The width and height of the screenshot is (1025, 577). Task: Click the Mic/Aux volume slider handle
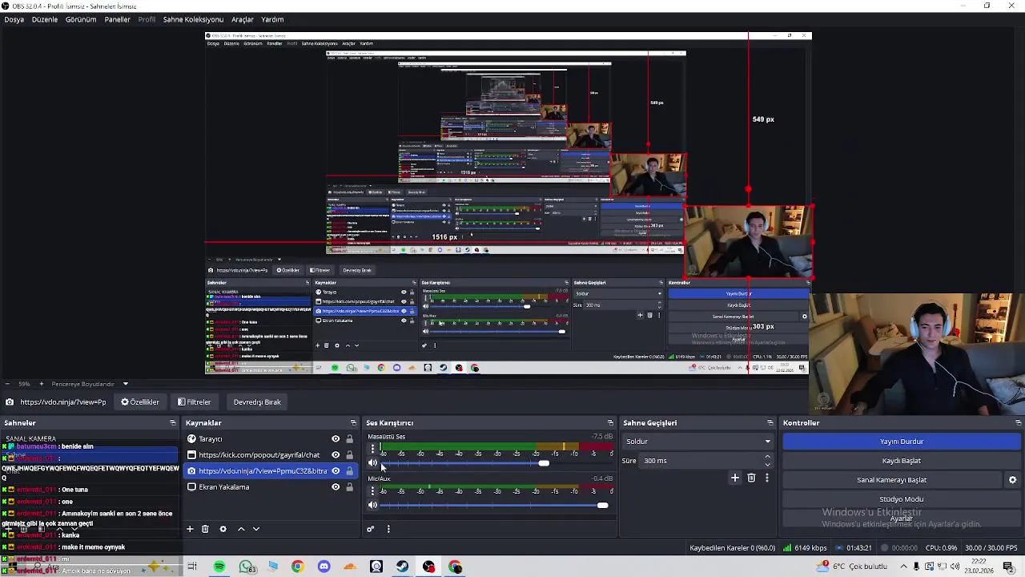tap(602, 506)
